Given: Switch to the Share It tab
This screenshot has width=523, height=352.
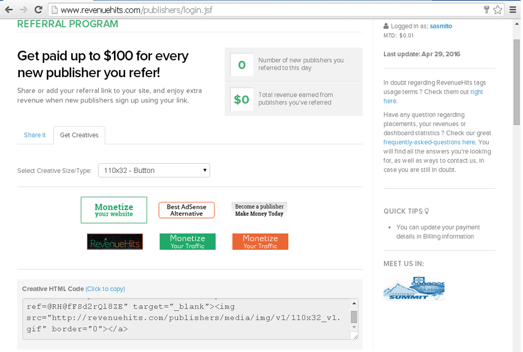Looking at the screenshot, I should tap(35, 135).
